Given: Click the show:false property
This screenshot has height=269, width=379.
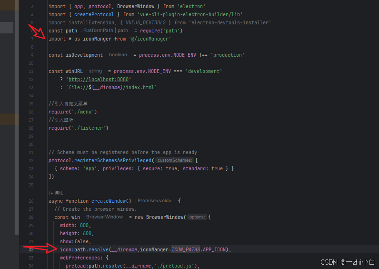Looking at the screenshot, I should 74,241.
